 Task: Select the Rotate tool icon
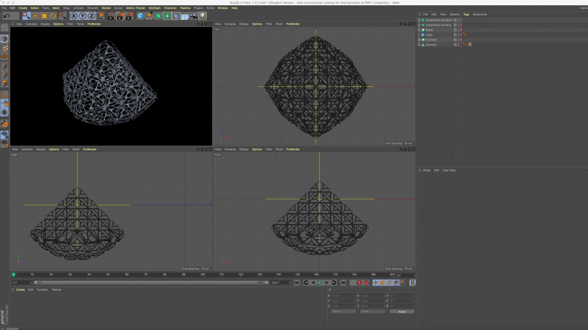tap(53, 16)
